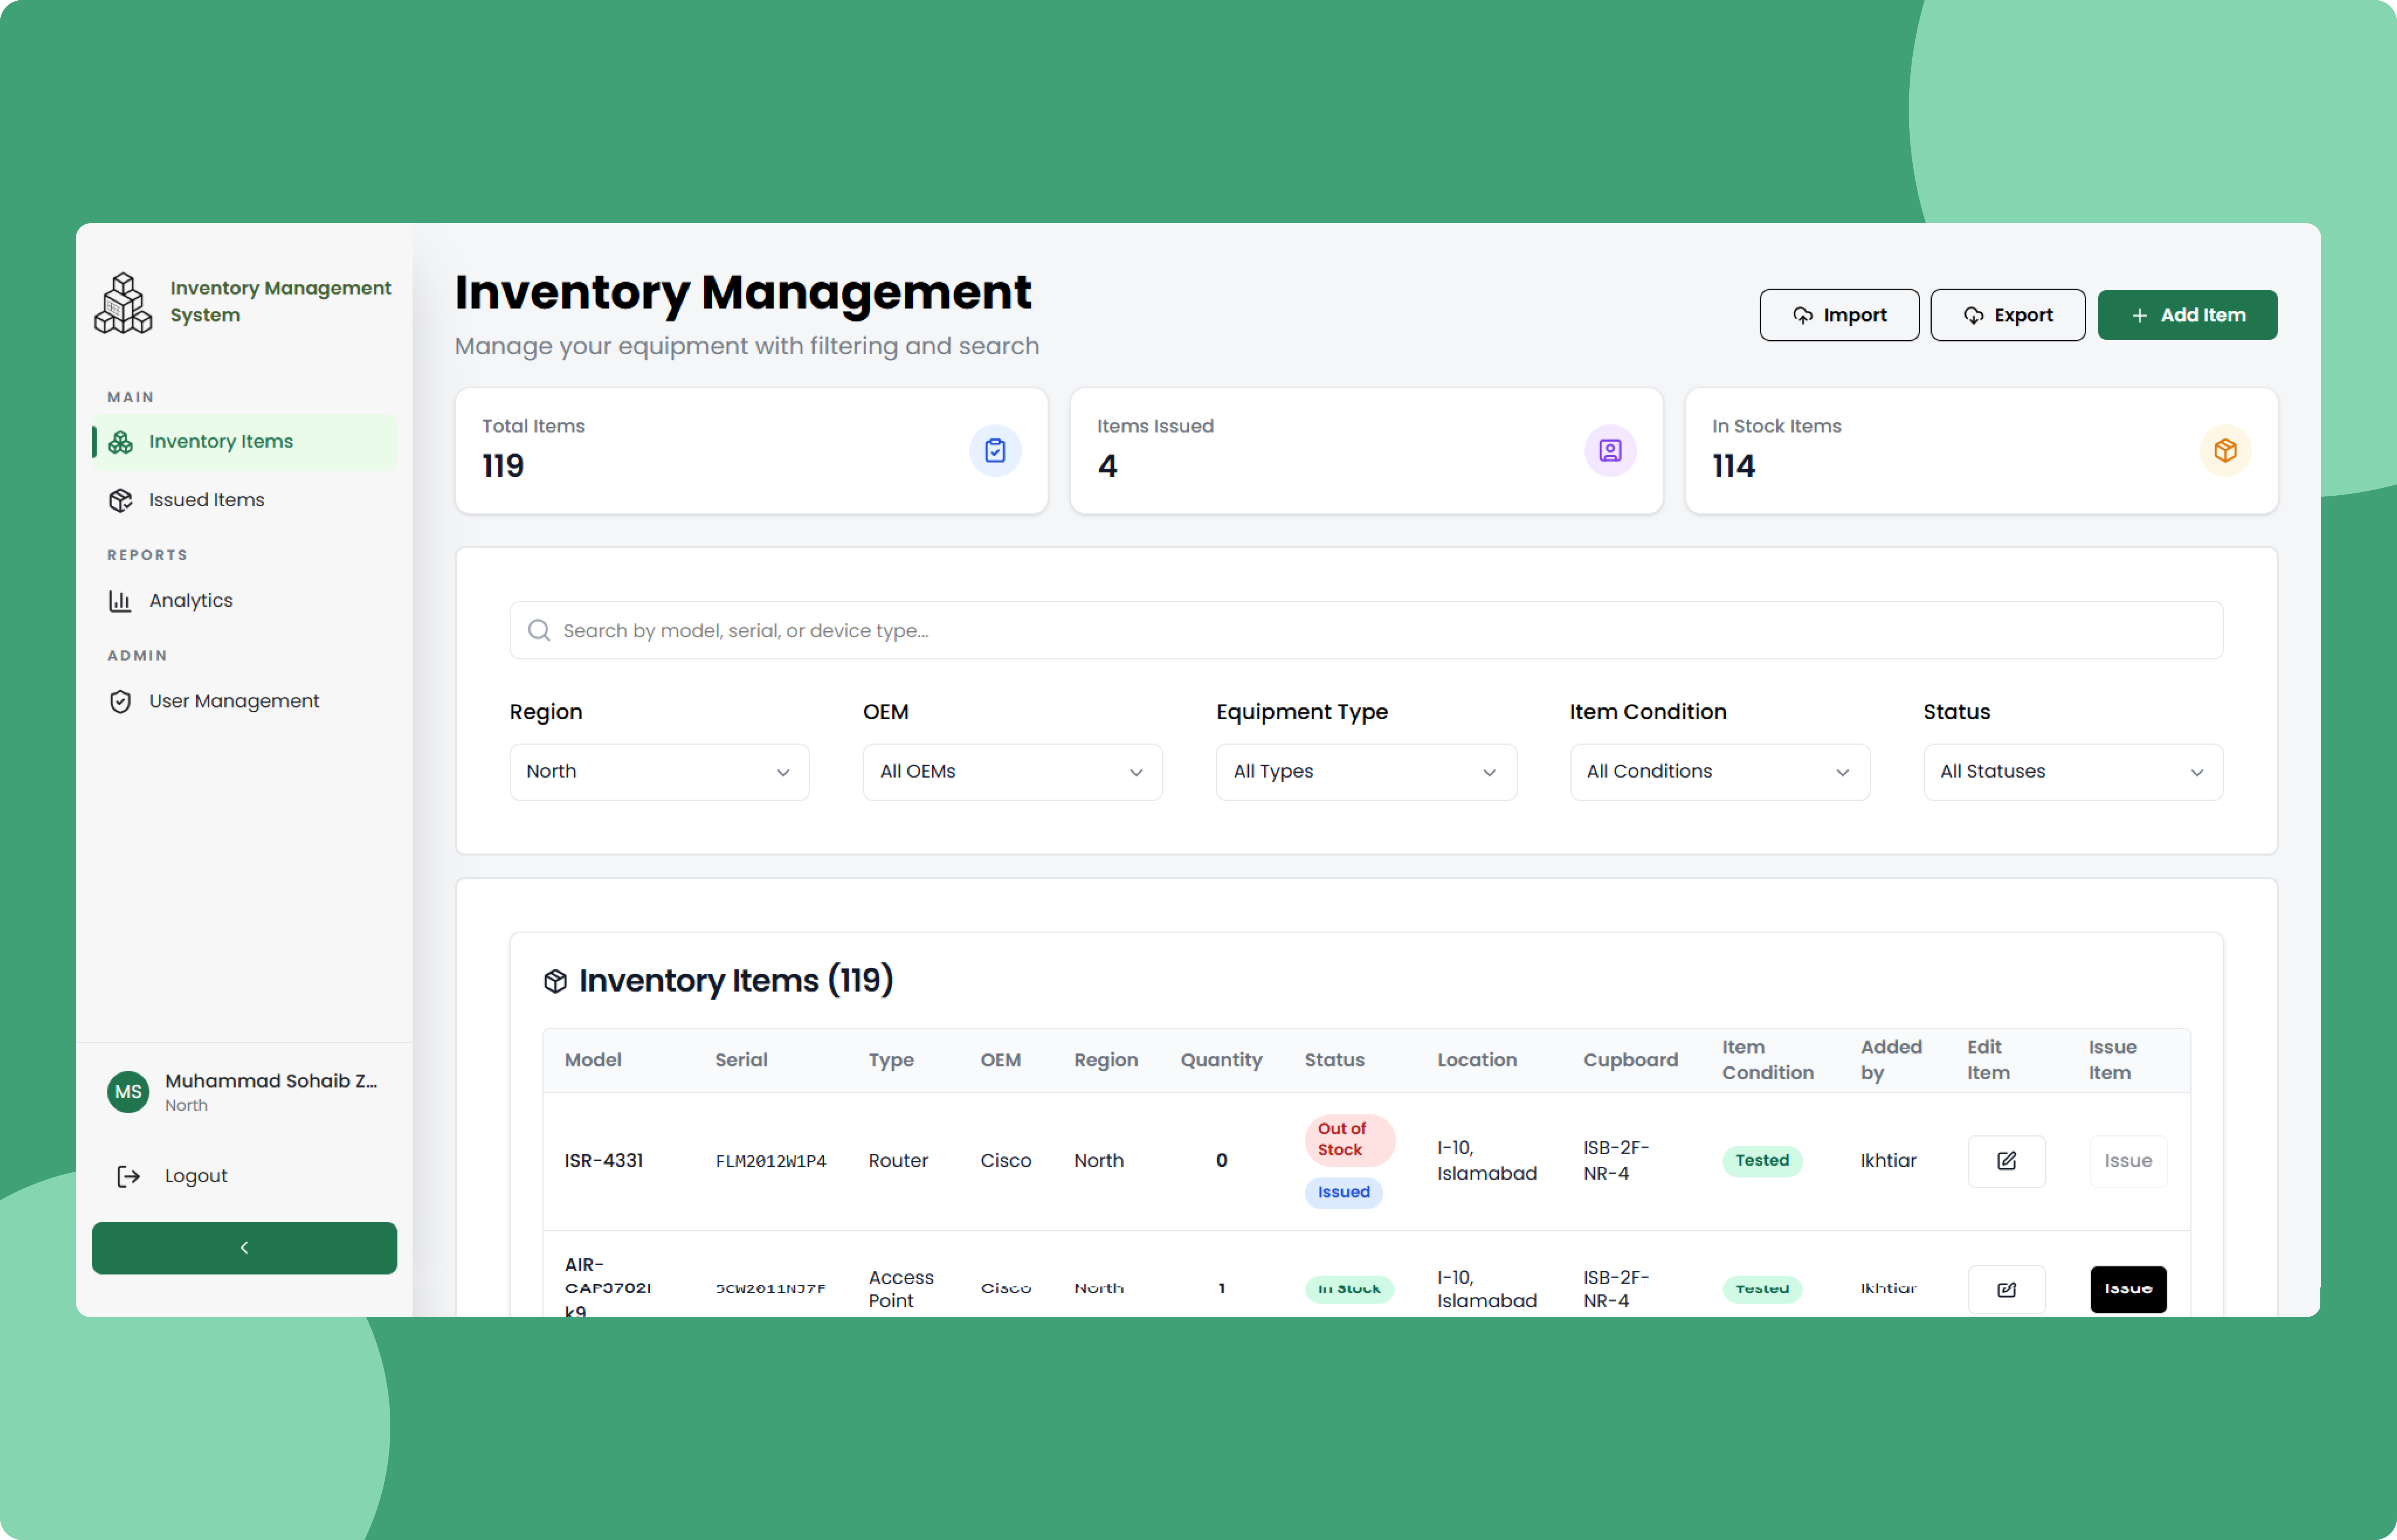
Task: Click the In Stock Items box icon
Action: 2225,451
